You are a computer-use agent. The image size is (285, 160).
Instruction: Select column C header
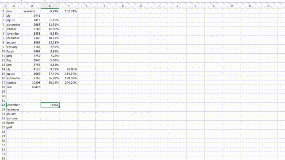click(x=50, y=6)
